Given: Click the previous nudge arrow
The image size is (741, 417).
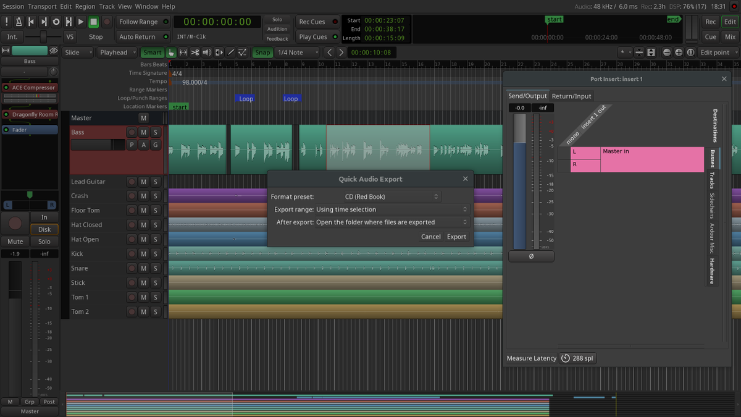Looking at the screenshot, I should click(x=330, y=53).
